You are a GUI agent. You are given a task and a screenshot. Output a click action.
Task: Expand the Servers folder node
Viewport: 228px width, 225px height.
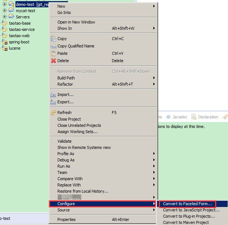4,17
